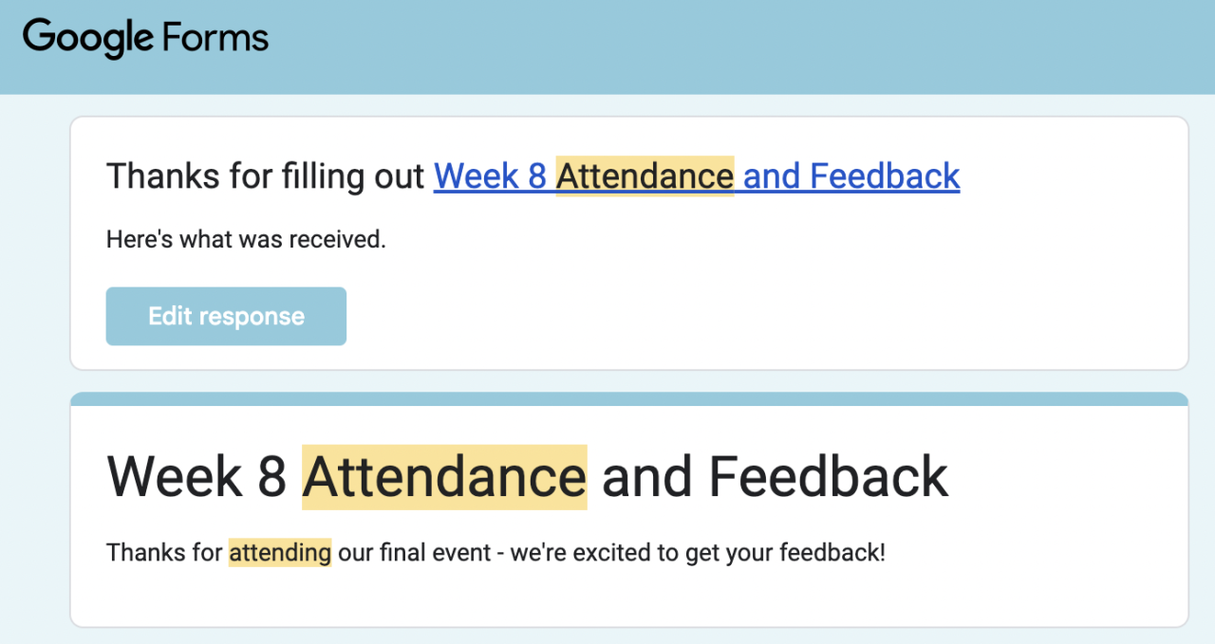Click the "Thanks for filling out" text
The height and width of the screenshot is (644, 1215).
(265, 176)
